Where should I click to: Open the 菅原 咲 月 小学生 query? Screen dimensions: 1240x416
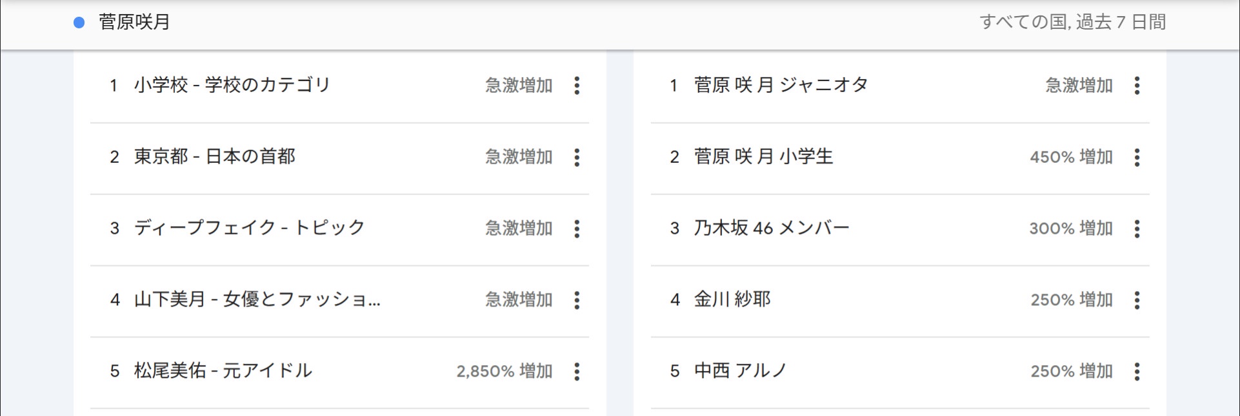pyautogui.click(x=763, y=157)
